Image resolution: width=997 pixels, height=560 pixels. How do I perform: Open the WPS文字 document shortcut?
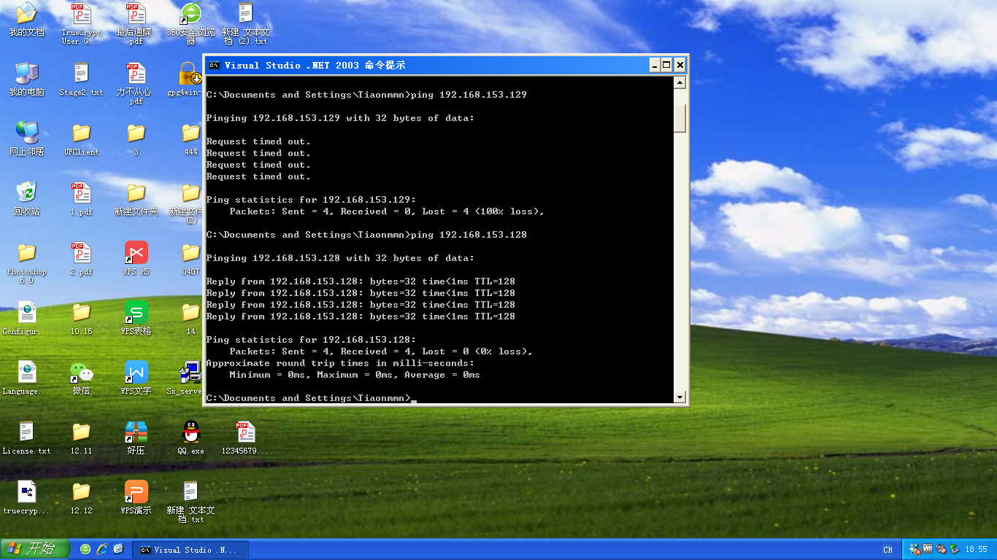coord(136,373)
